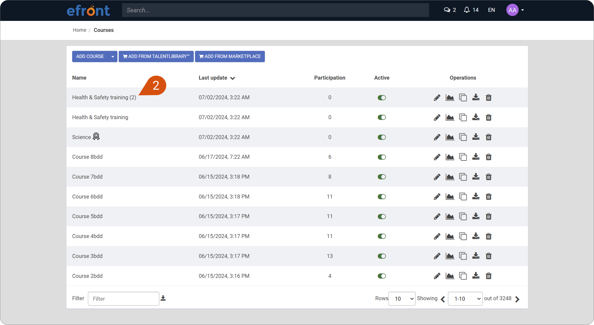The height and width of the screenshot is (325, 594).
Task: Switch language via EN selector
Action: pos(491,10)
